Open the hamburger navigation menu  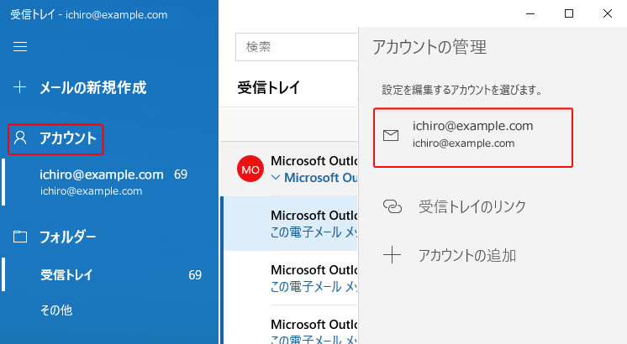(20, 48)
